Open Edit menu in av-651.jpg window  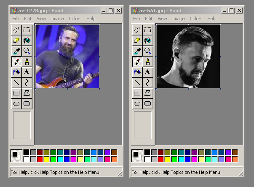(149, 19)
